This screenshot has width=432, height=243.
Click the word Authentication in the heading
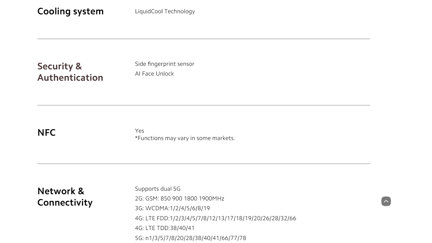(70, 77)
